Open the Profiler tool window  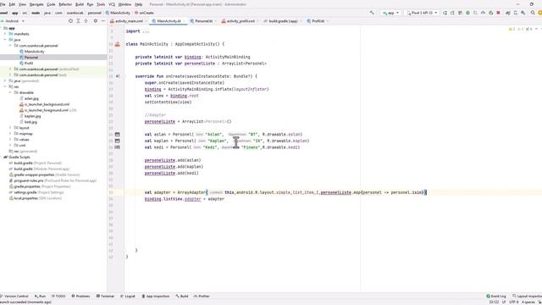pos(202,296)
